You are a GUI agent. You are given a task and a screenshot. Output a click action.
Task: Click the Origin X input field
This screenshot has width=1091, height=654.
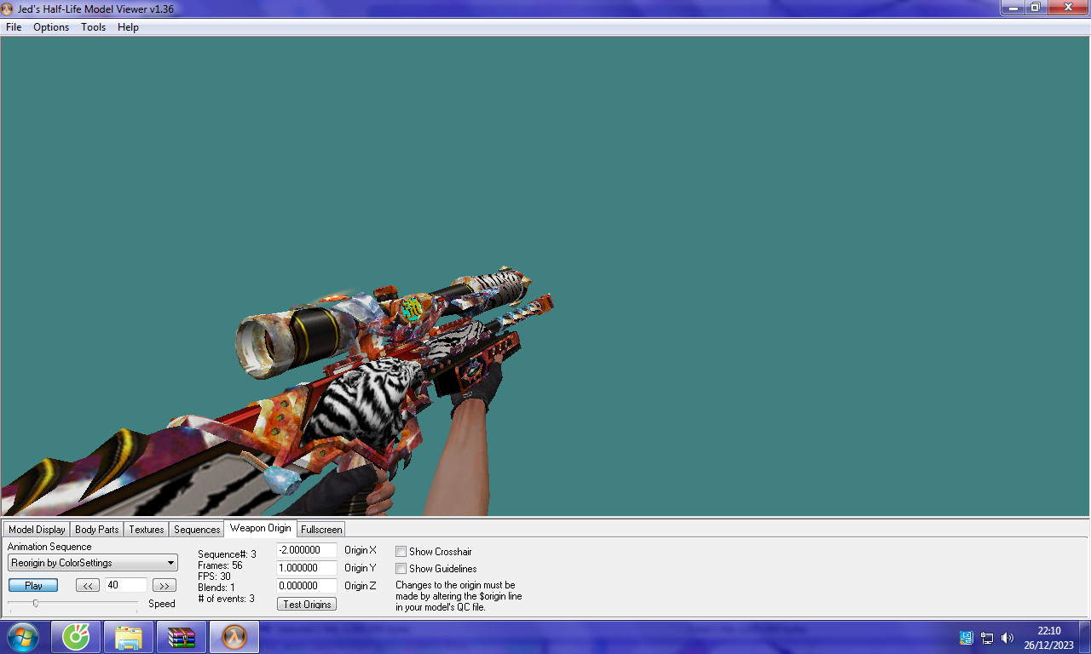pos(307,550)
